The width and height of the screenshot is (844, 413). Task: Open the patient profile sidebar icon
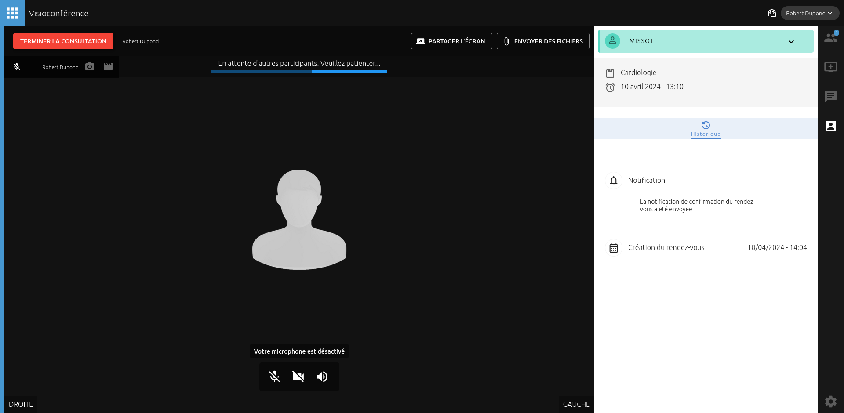click(x=830, y=126)
